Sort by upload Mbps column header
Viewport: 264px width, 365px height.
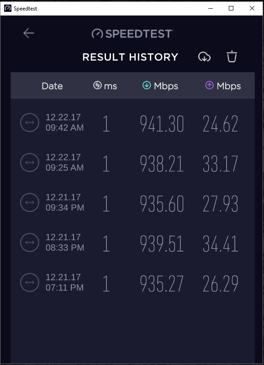click(x=223, y=86)
